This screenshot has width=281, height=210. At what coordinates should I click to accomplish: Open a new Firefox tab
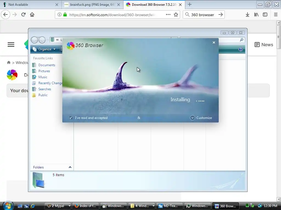point(189,5)
